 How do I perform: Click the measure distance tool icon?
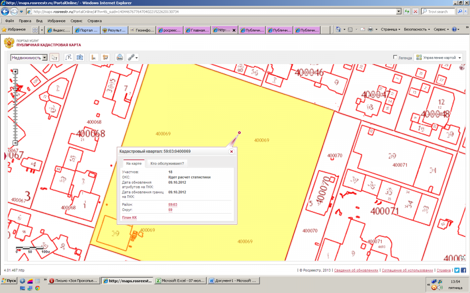[x=94, y=57]
